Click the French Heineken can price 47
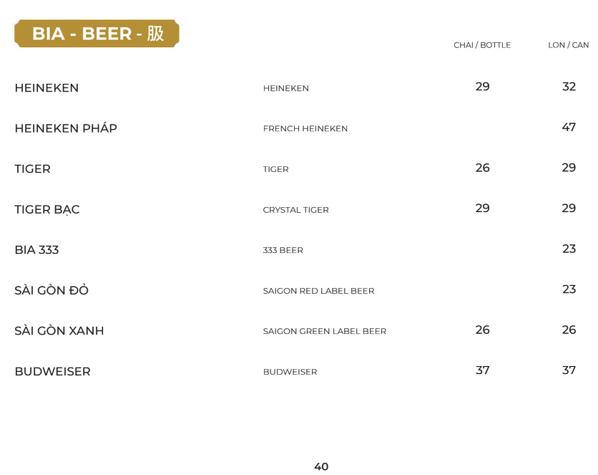The height and width of the screenshot is (475, 598). click(569, 128)
